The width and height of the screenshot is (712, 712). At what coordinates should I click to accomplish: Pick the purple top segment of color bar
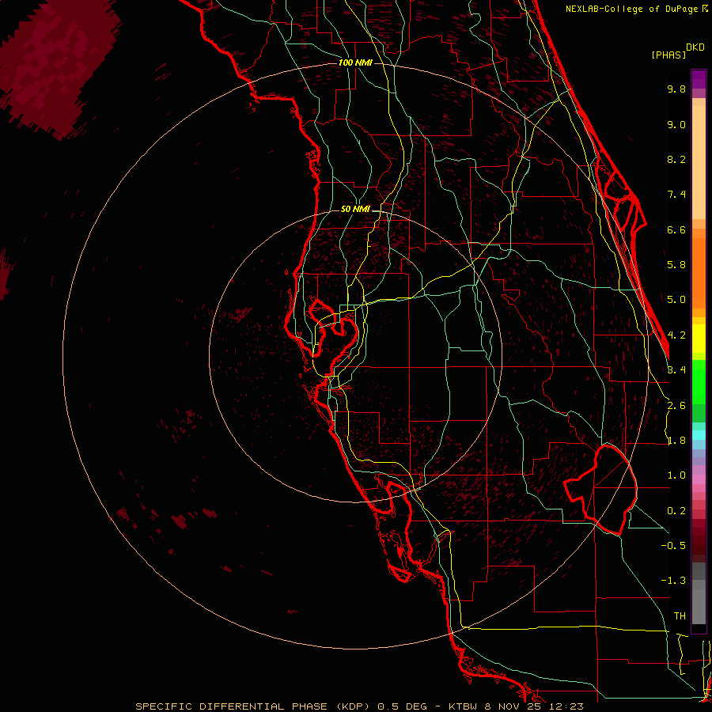(699, 79)
